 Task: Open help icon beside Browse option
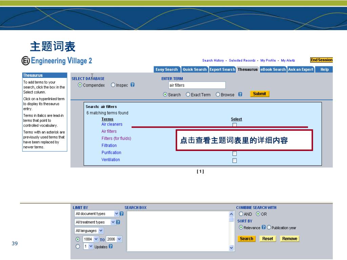tap(240, 94)
